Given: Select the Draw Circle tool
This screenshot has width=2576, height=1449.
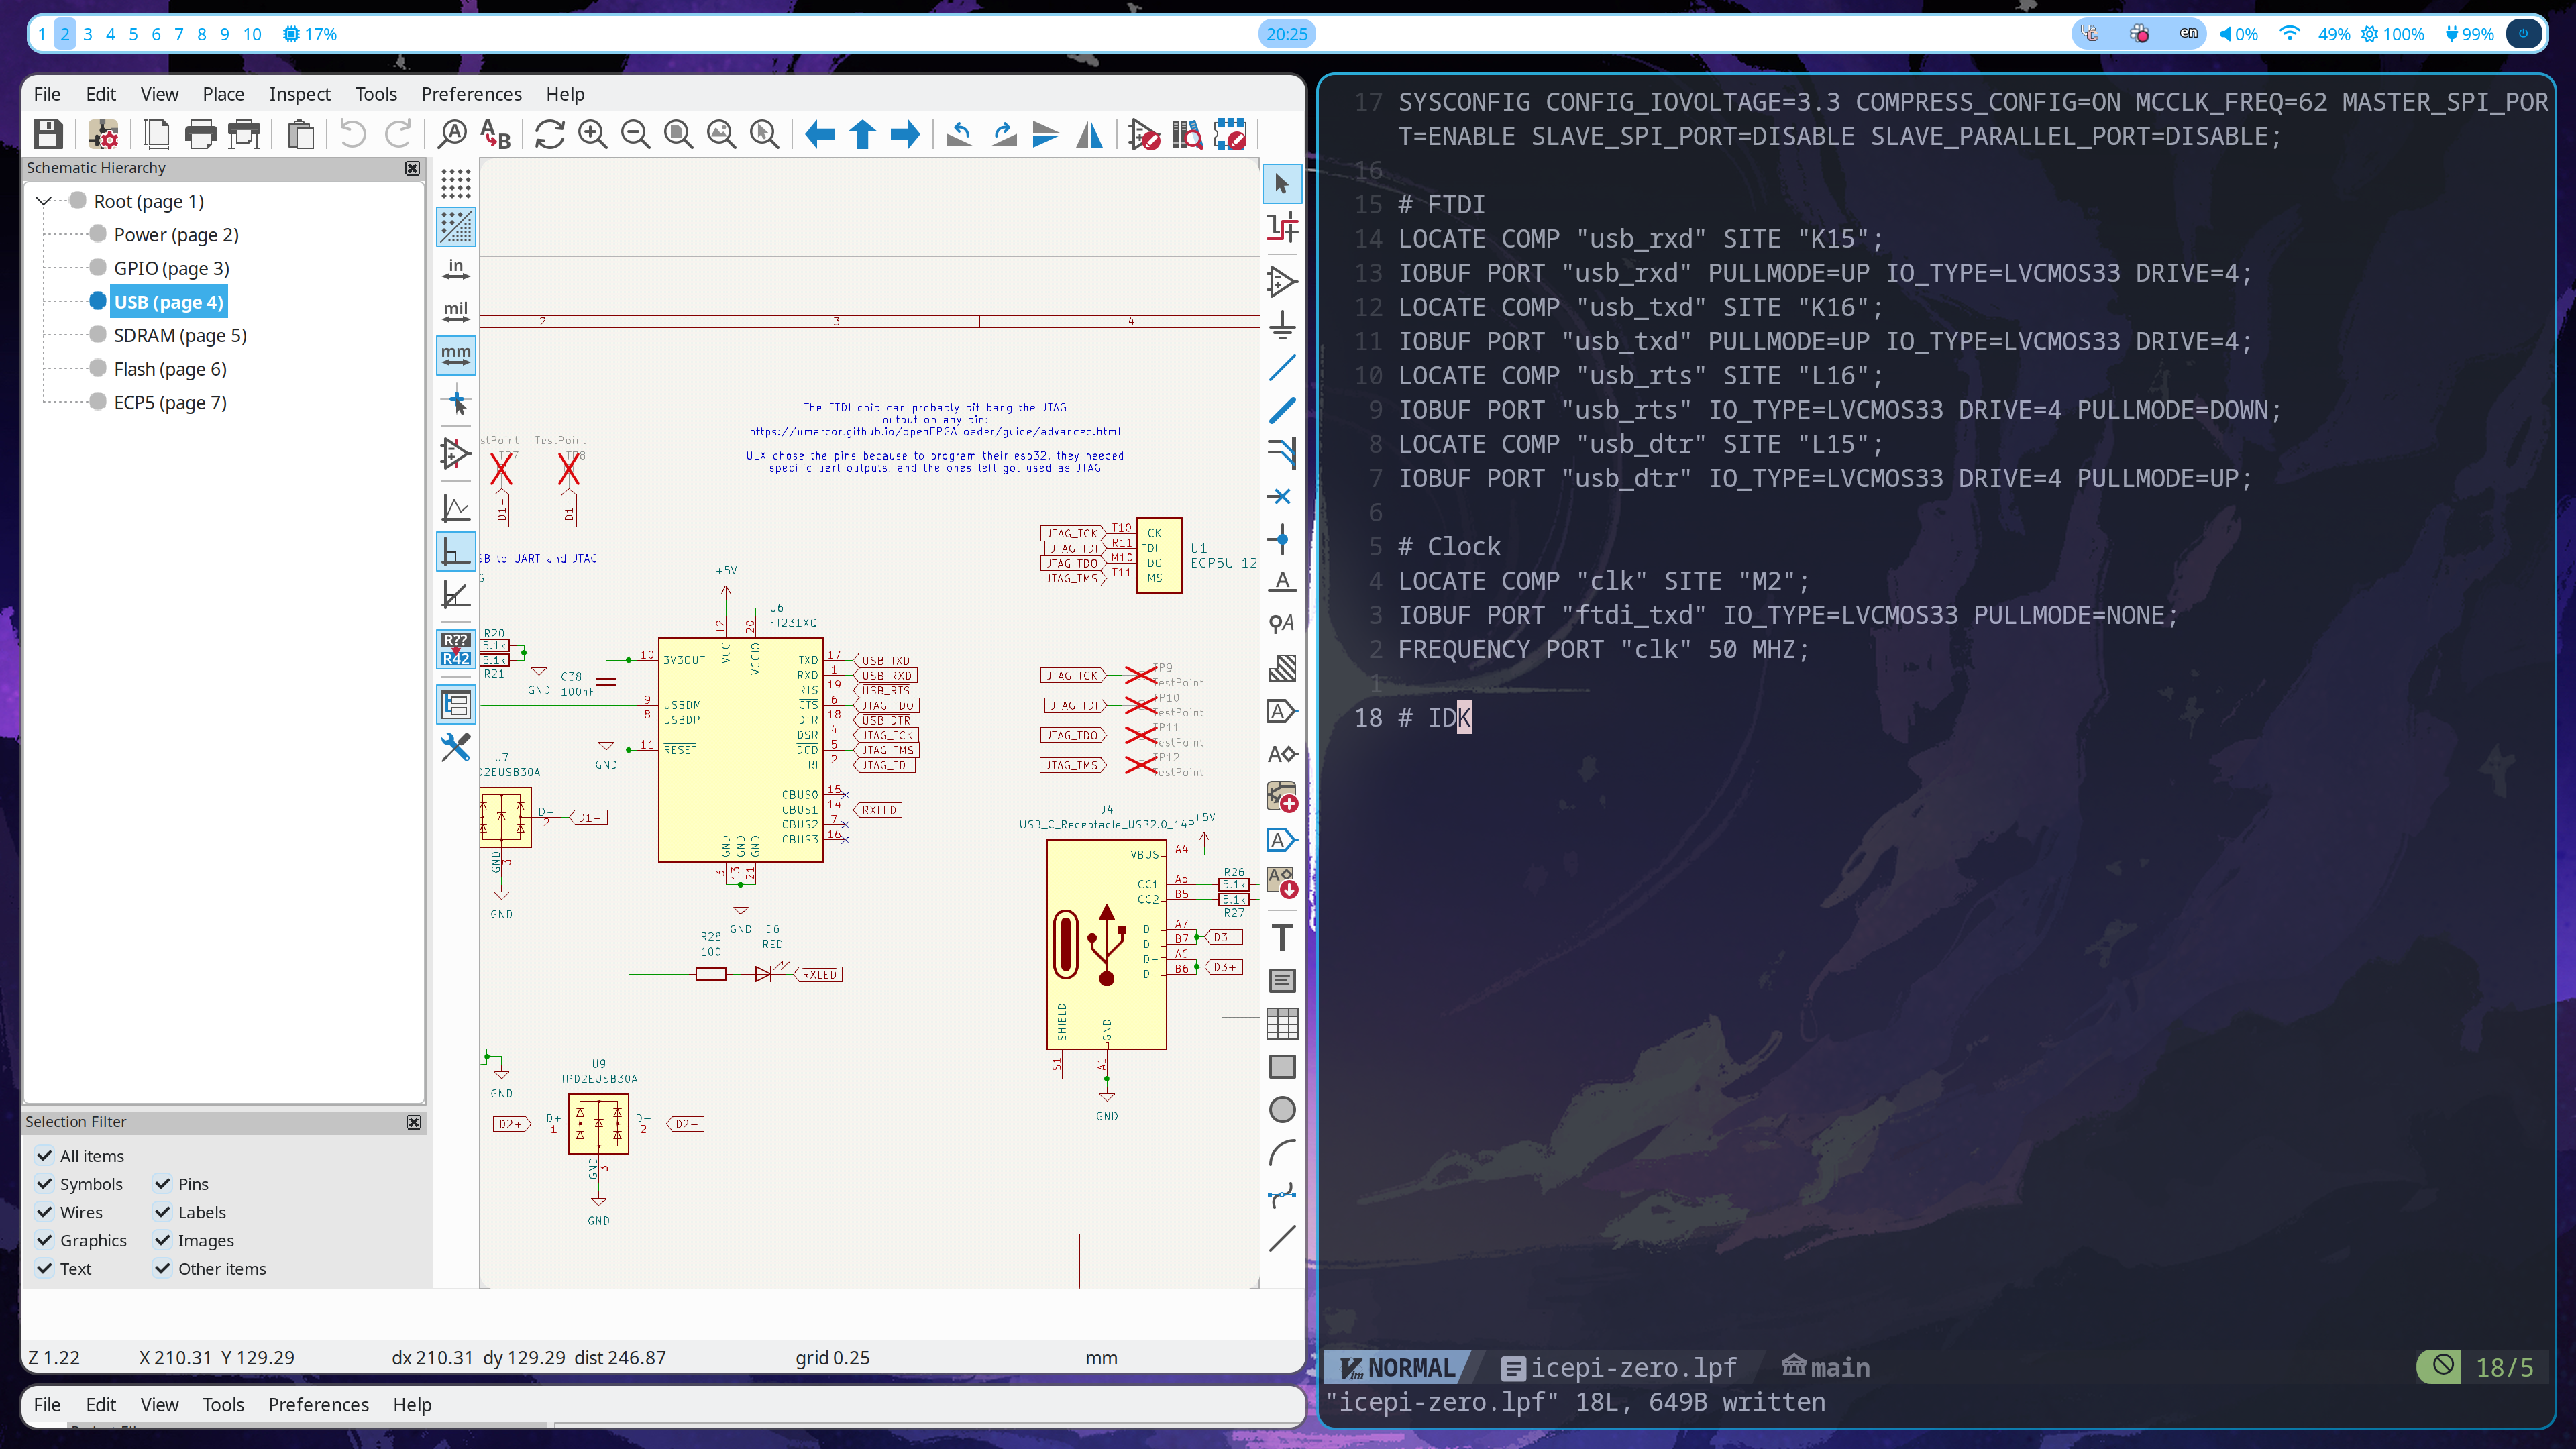Looking at the screenshot, I should coord(1282,1110).
